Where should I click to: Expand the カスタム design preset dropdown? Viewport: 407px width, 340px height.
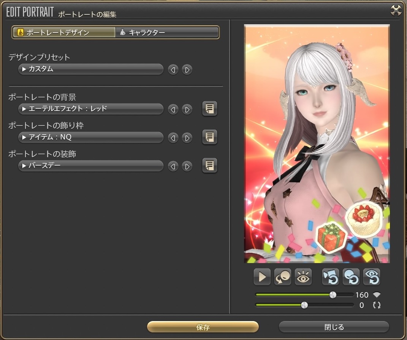coord(91,69)
